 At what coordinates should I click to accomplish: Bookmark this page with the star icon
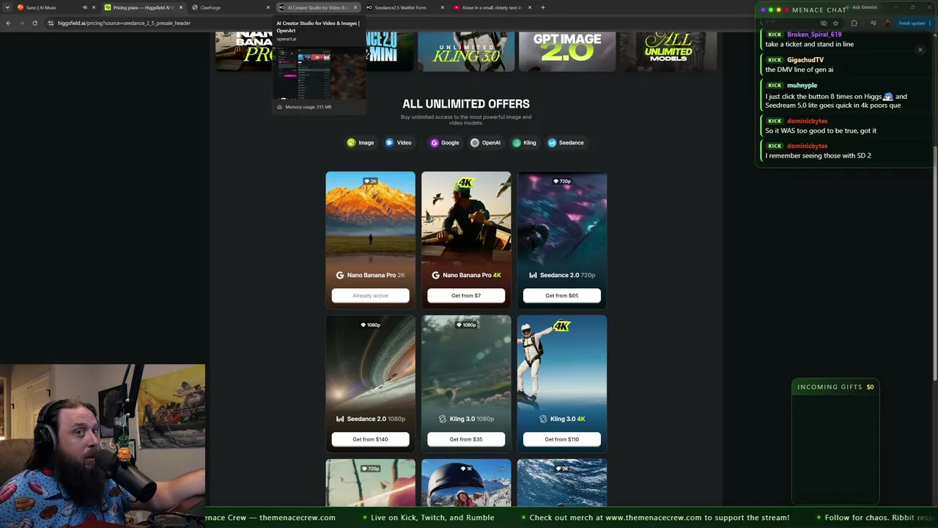pos(835,23)
